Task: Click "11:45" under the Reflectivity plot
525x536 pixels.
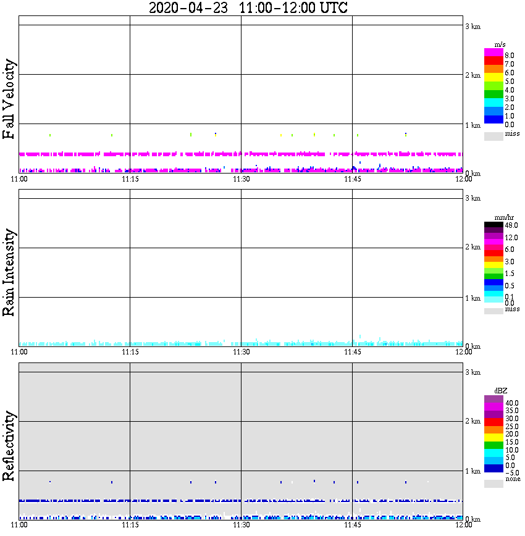Action: 353,525
